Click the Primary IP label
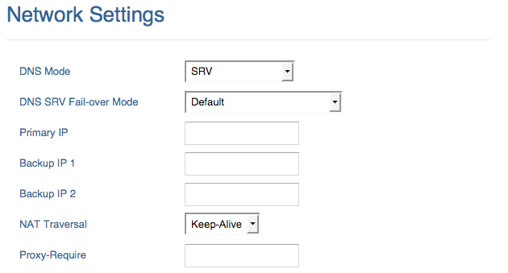The image size is (508, 273). tap(44, 133)
